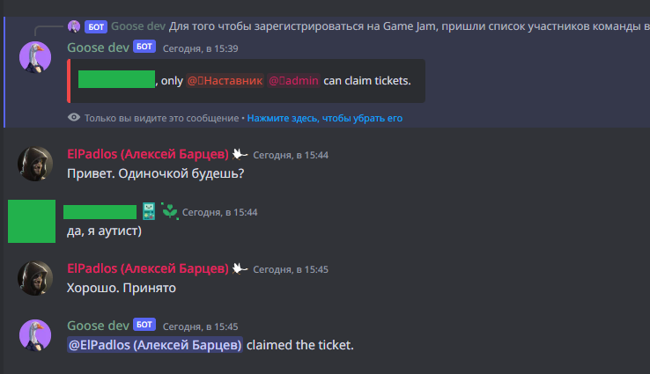Dismiss message via 'Нажмите здесь, чтобы убрать его'
Viewport: 650px width, 374px height.
pos(325,118)
